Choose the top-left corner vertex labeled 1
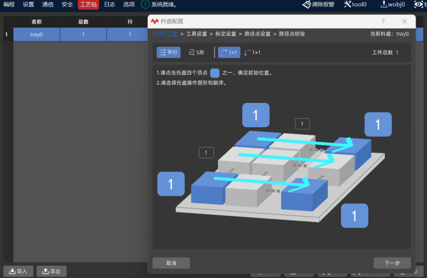Screen dimensions: 427x278 (x=256, y=115)
